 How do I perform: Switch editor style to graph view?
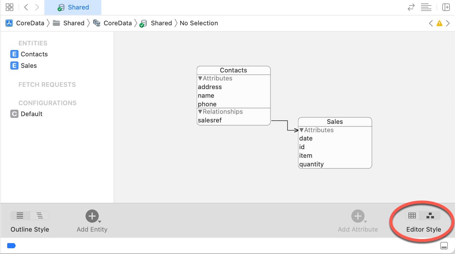[x=430, y=215]
